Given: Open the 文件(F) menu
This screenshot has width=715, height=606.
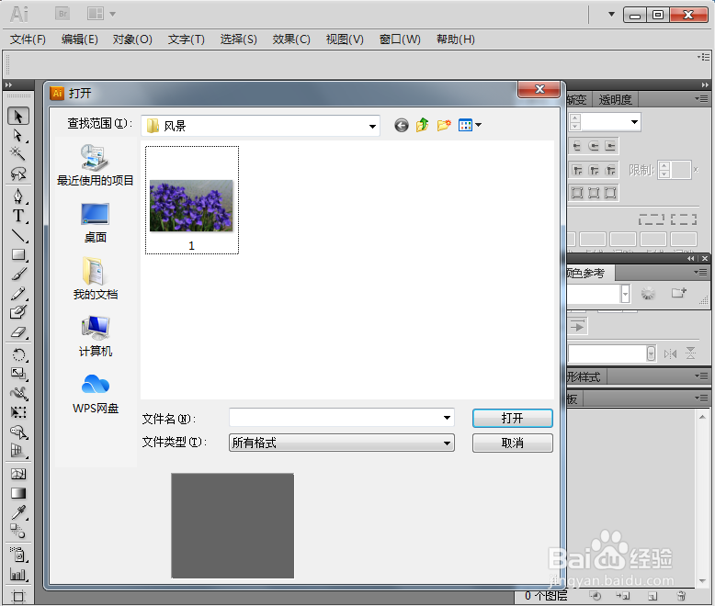Looking at the screenshot, I should click(x=28, y=39).
